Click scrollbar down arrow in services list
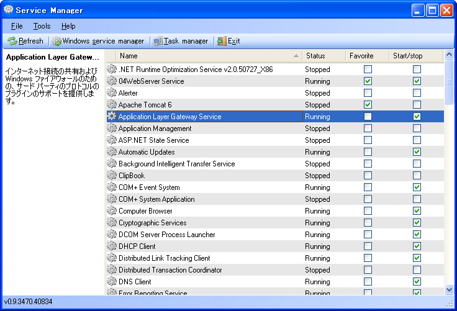457x311 pixels. (449, 290)
